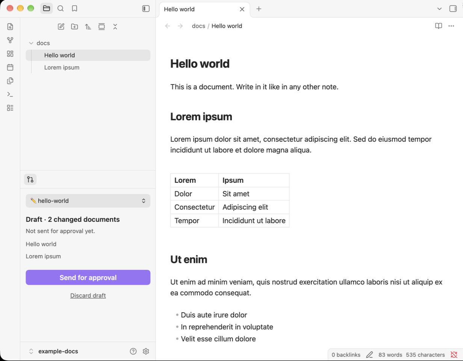Click the 0 backlinks status item
This screenshot has height=361, width=463.
click(346, 355)
